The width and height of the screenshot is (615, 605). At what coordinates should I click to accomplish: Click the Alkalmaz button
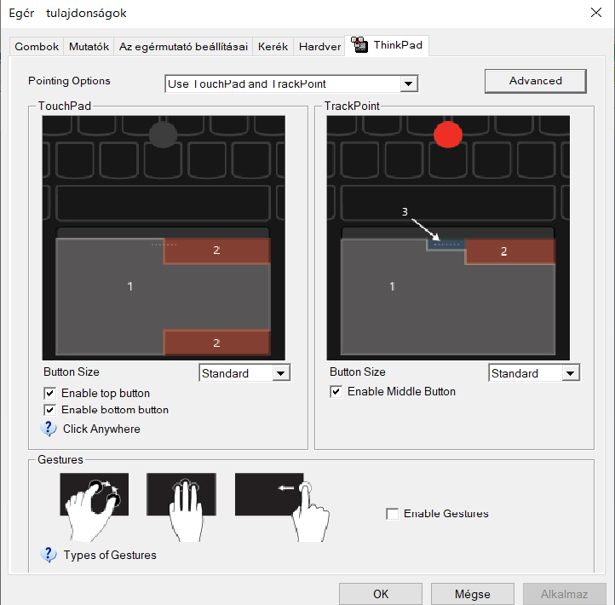coord(565,594)
